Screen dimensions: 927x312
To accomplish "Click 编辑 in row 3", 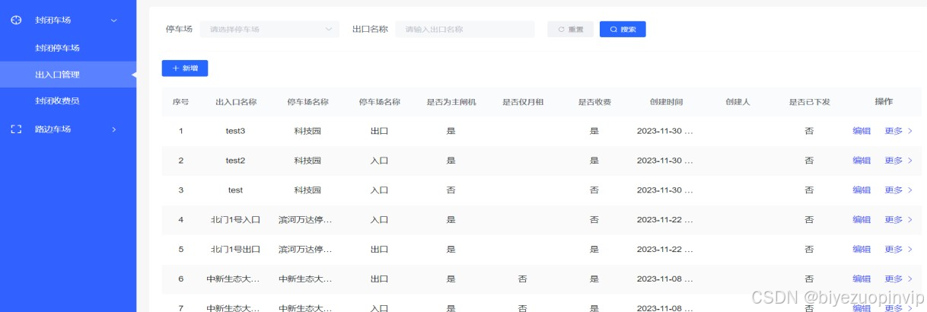I will pos(862,190).
